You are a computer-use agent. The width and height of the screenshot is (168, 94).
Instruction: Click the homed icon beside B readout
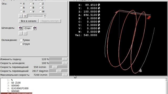[99, 18]
